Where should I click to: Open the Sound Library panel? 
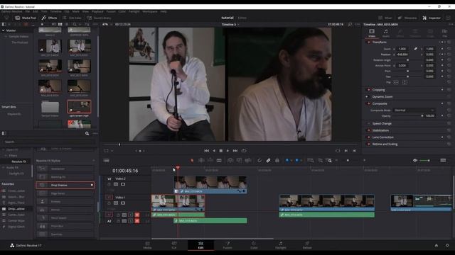(99, 18)
